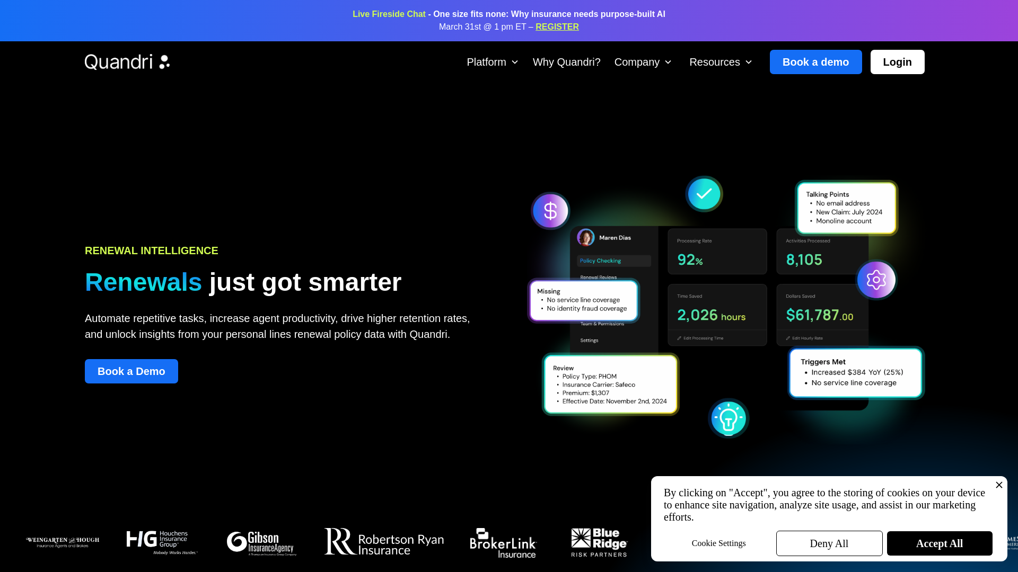Viewport: 1018px width, 572px height.
Task: Click the BrokerLink Insurance logo
Action: (x=503, y=543)
